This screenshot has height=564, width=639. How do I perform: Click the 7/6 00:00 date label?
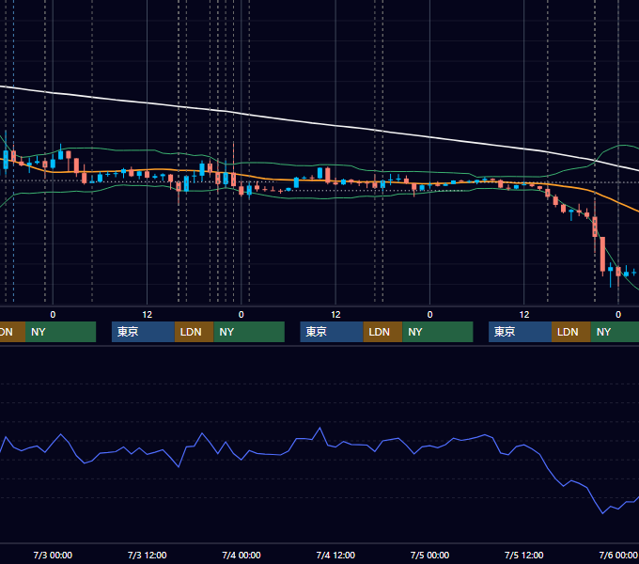point(618,555)
